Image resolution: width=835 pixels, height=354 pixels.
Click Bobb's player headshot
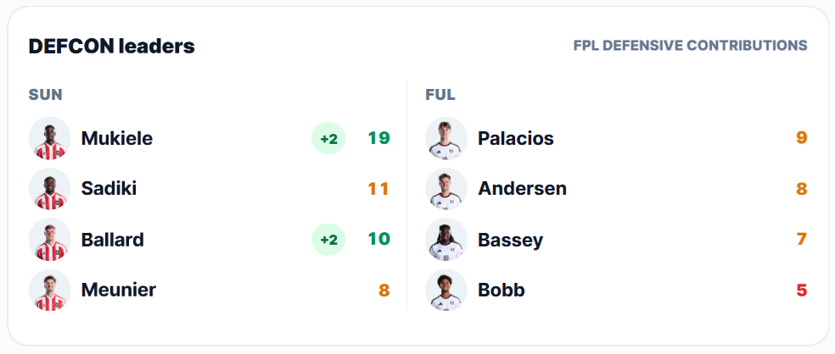click(446, 290)
